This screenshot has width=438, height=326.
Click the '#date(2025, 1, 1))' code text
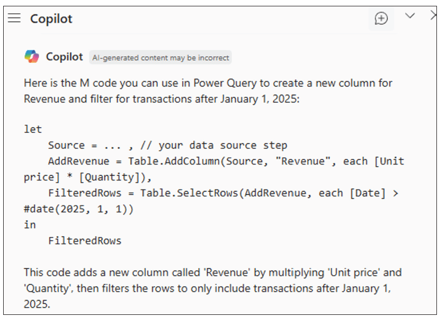tap(79, 209)
